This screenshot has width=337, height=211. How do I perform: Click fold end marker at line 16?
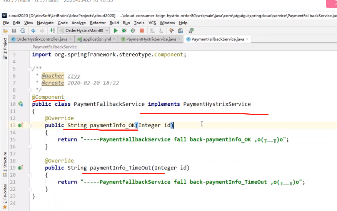30,146
